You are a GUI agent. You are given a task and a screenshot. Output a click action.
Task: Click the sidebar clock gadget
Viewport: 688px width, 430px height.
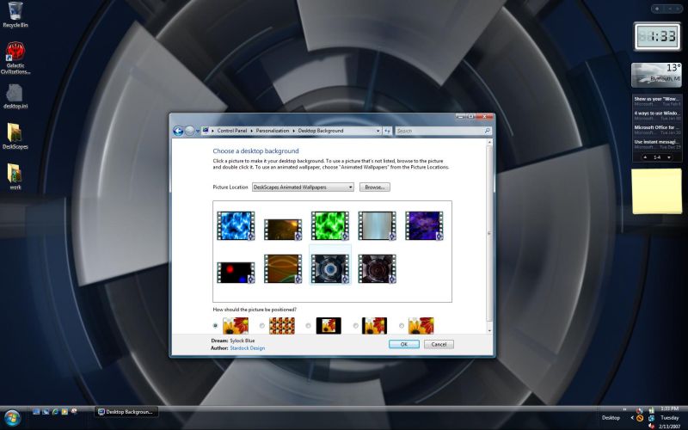tap(657, 36)
